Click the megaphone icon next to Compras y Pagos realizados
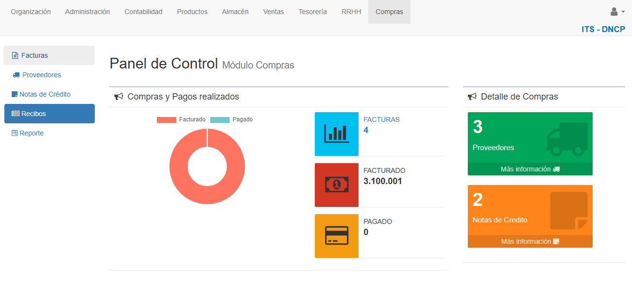632x287 pixels. pos(119,97)
